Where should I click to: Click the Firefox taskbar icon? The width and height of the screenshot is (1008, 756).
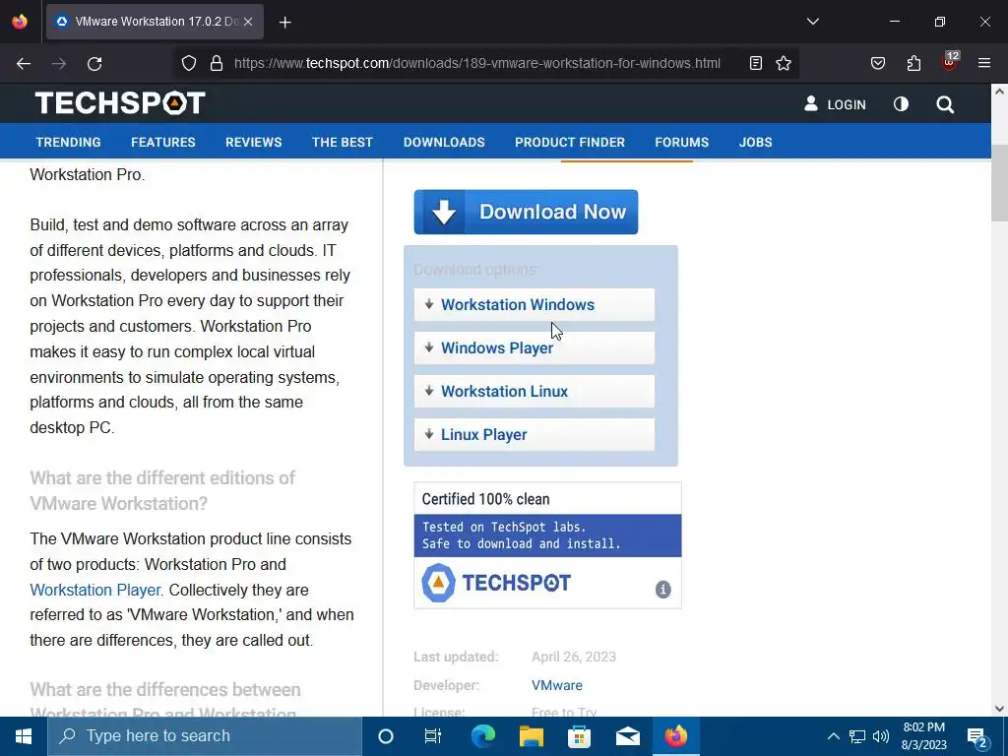[x=675, y=736]
